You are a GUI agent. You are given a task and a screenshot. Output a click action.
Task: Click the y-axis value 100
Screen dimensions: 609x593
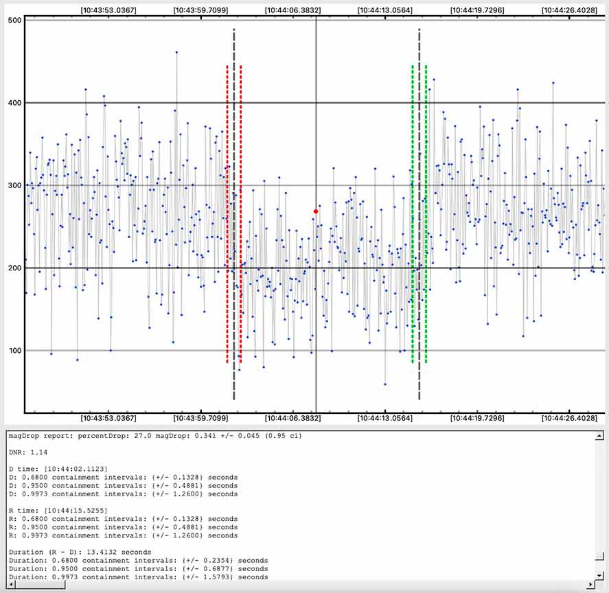click(14, 350)
